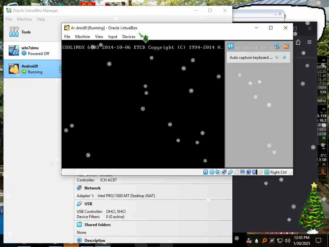Open the View menu in VM window
This screenshot has width=329, height=247.
tap(99, 37)
